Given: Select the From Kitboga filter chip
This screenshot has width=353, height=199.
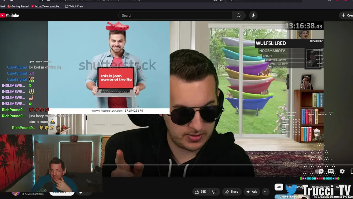Looking at the screenshot, I should coord(296,187).
